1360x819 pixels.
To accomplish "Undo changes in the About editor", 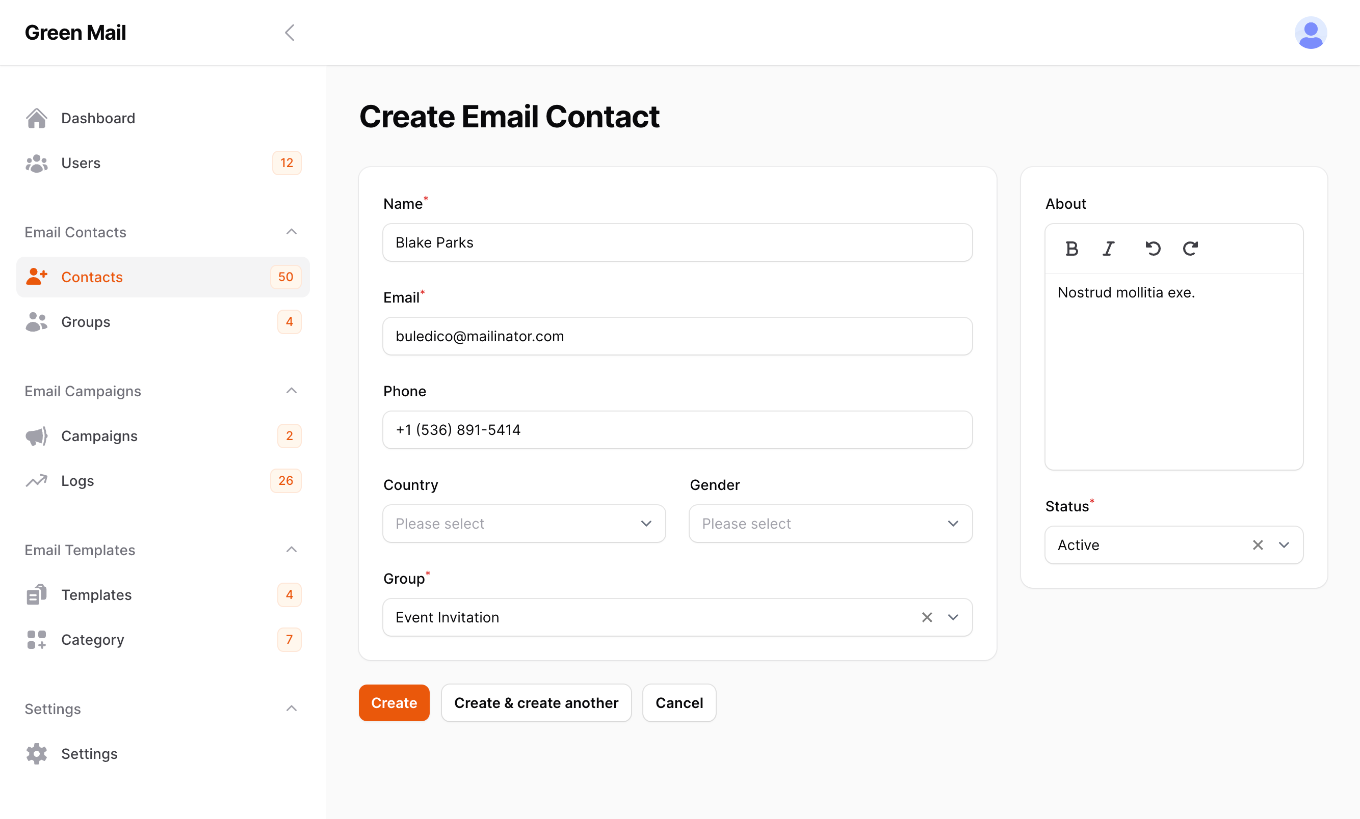I will 1153,249.
